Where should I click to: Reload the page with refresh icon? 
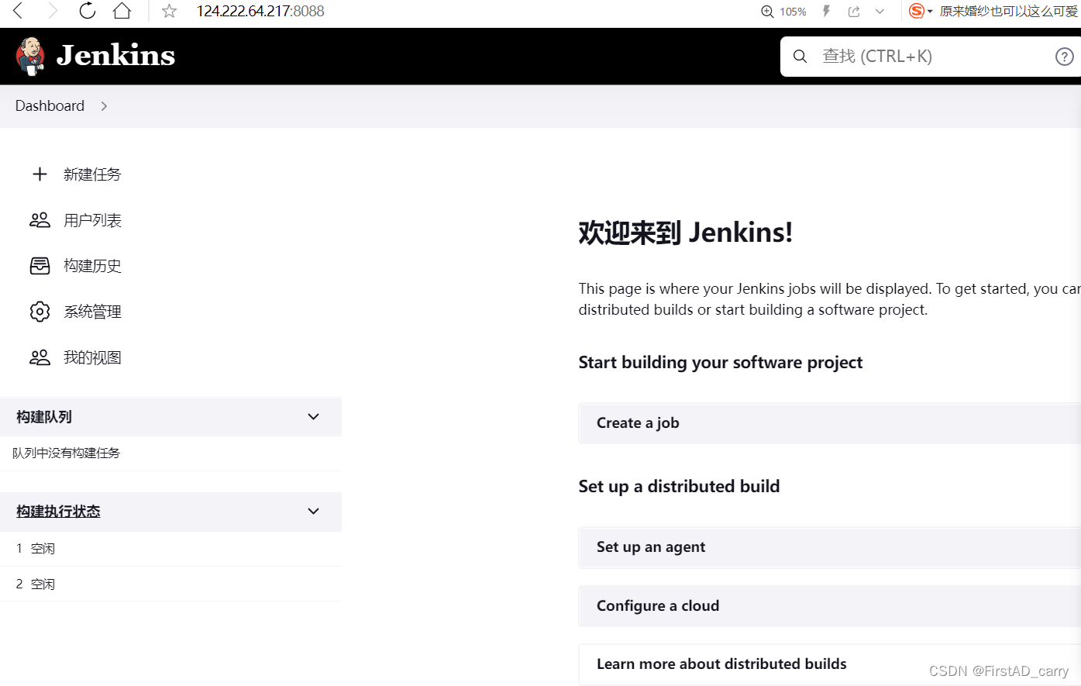coord(88,11)
